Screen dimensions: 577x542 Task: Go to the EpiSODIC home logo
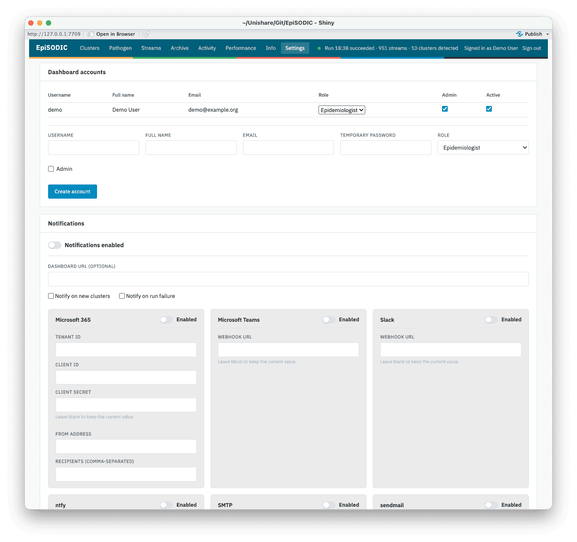(x=52, y=48)
